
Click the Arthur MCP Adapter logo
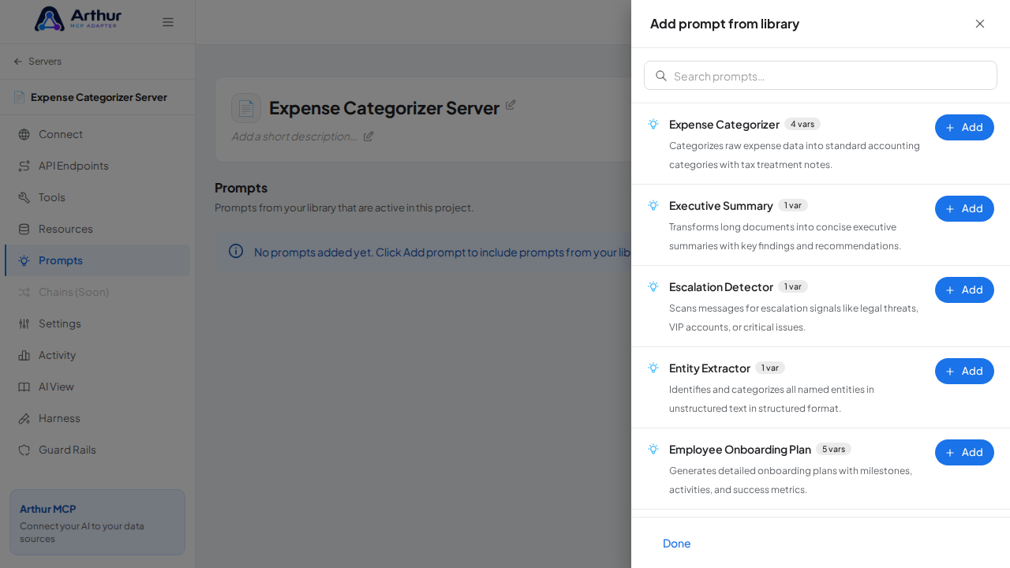pyautogui.click(x=77, y=19)
